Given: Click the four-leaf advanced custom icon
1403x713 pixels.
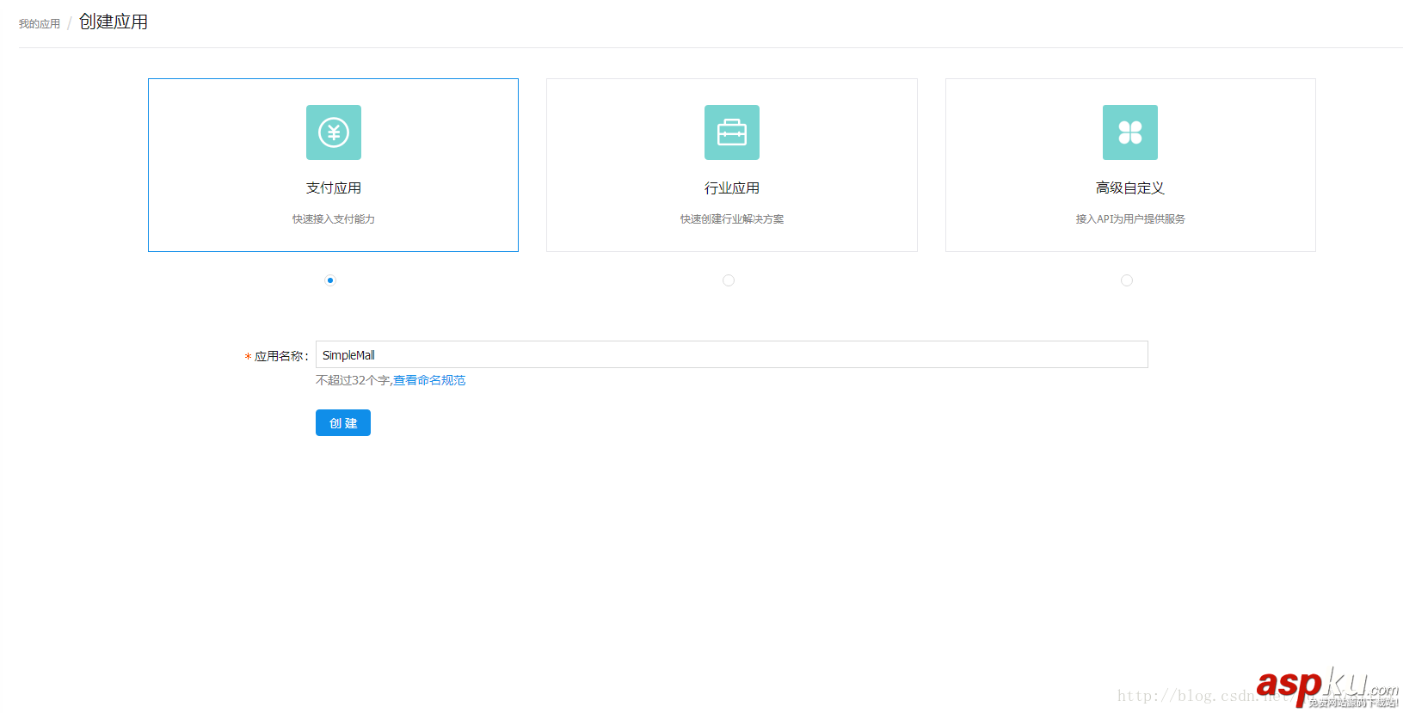Looking at the screenshot, I should pyautogui.click(x=1130, y=132).
